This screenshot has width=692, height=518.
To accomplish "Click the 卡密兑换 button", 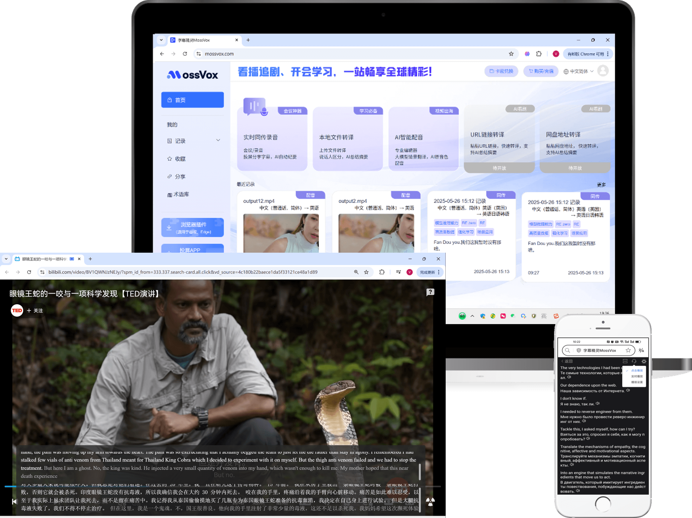I will tap(501, 71).
